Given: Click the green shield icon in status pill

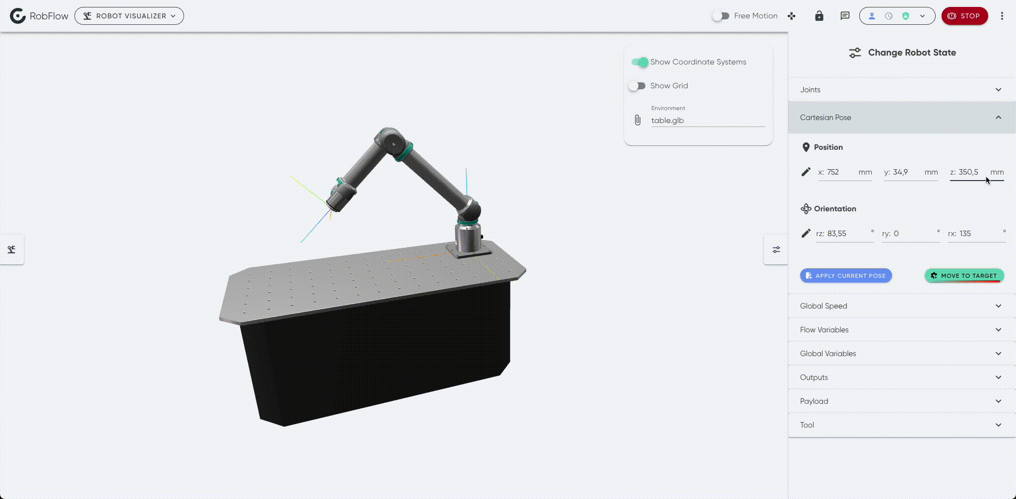Looking at the screenshot, I should click(905, 16).
